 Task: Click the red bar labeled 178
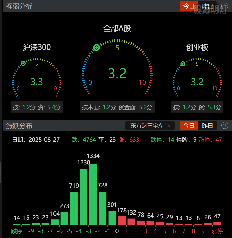tap(122, 220)
